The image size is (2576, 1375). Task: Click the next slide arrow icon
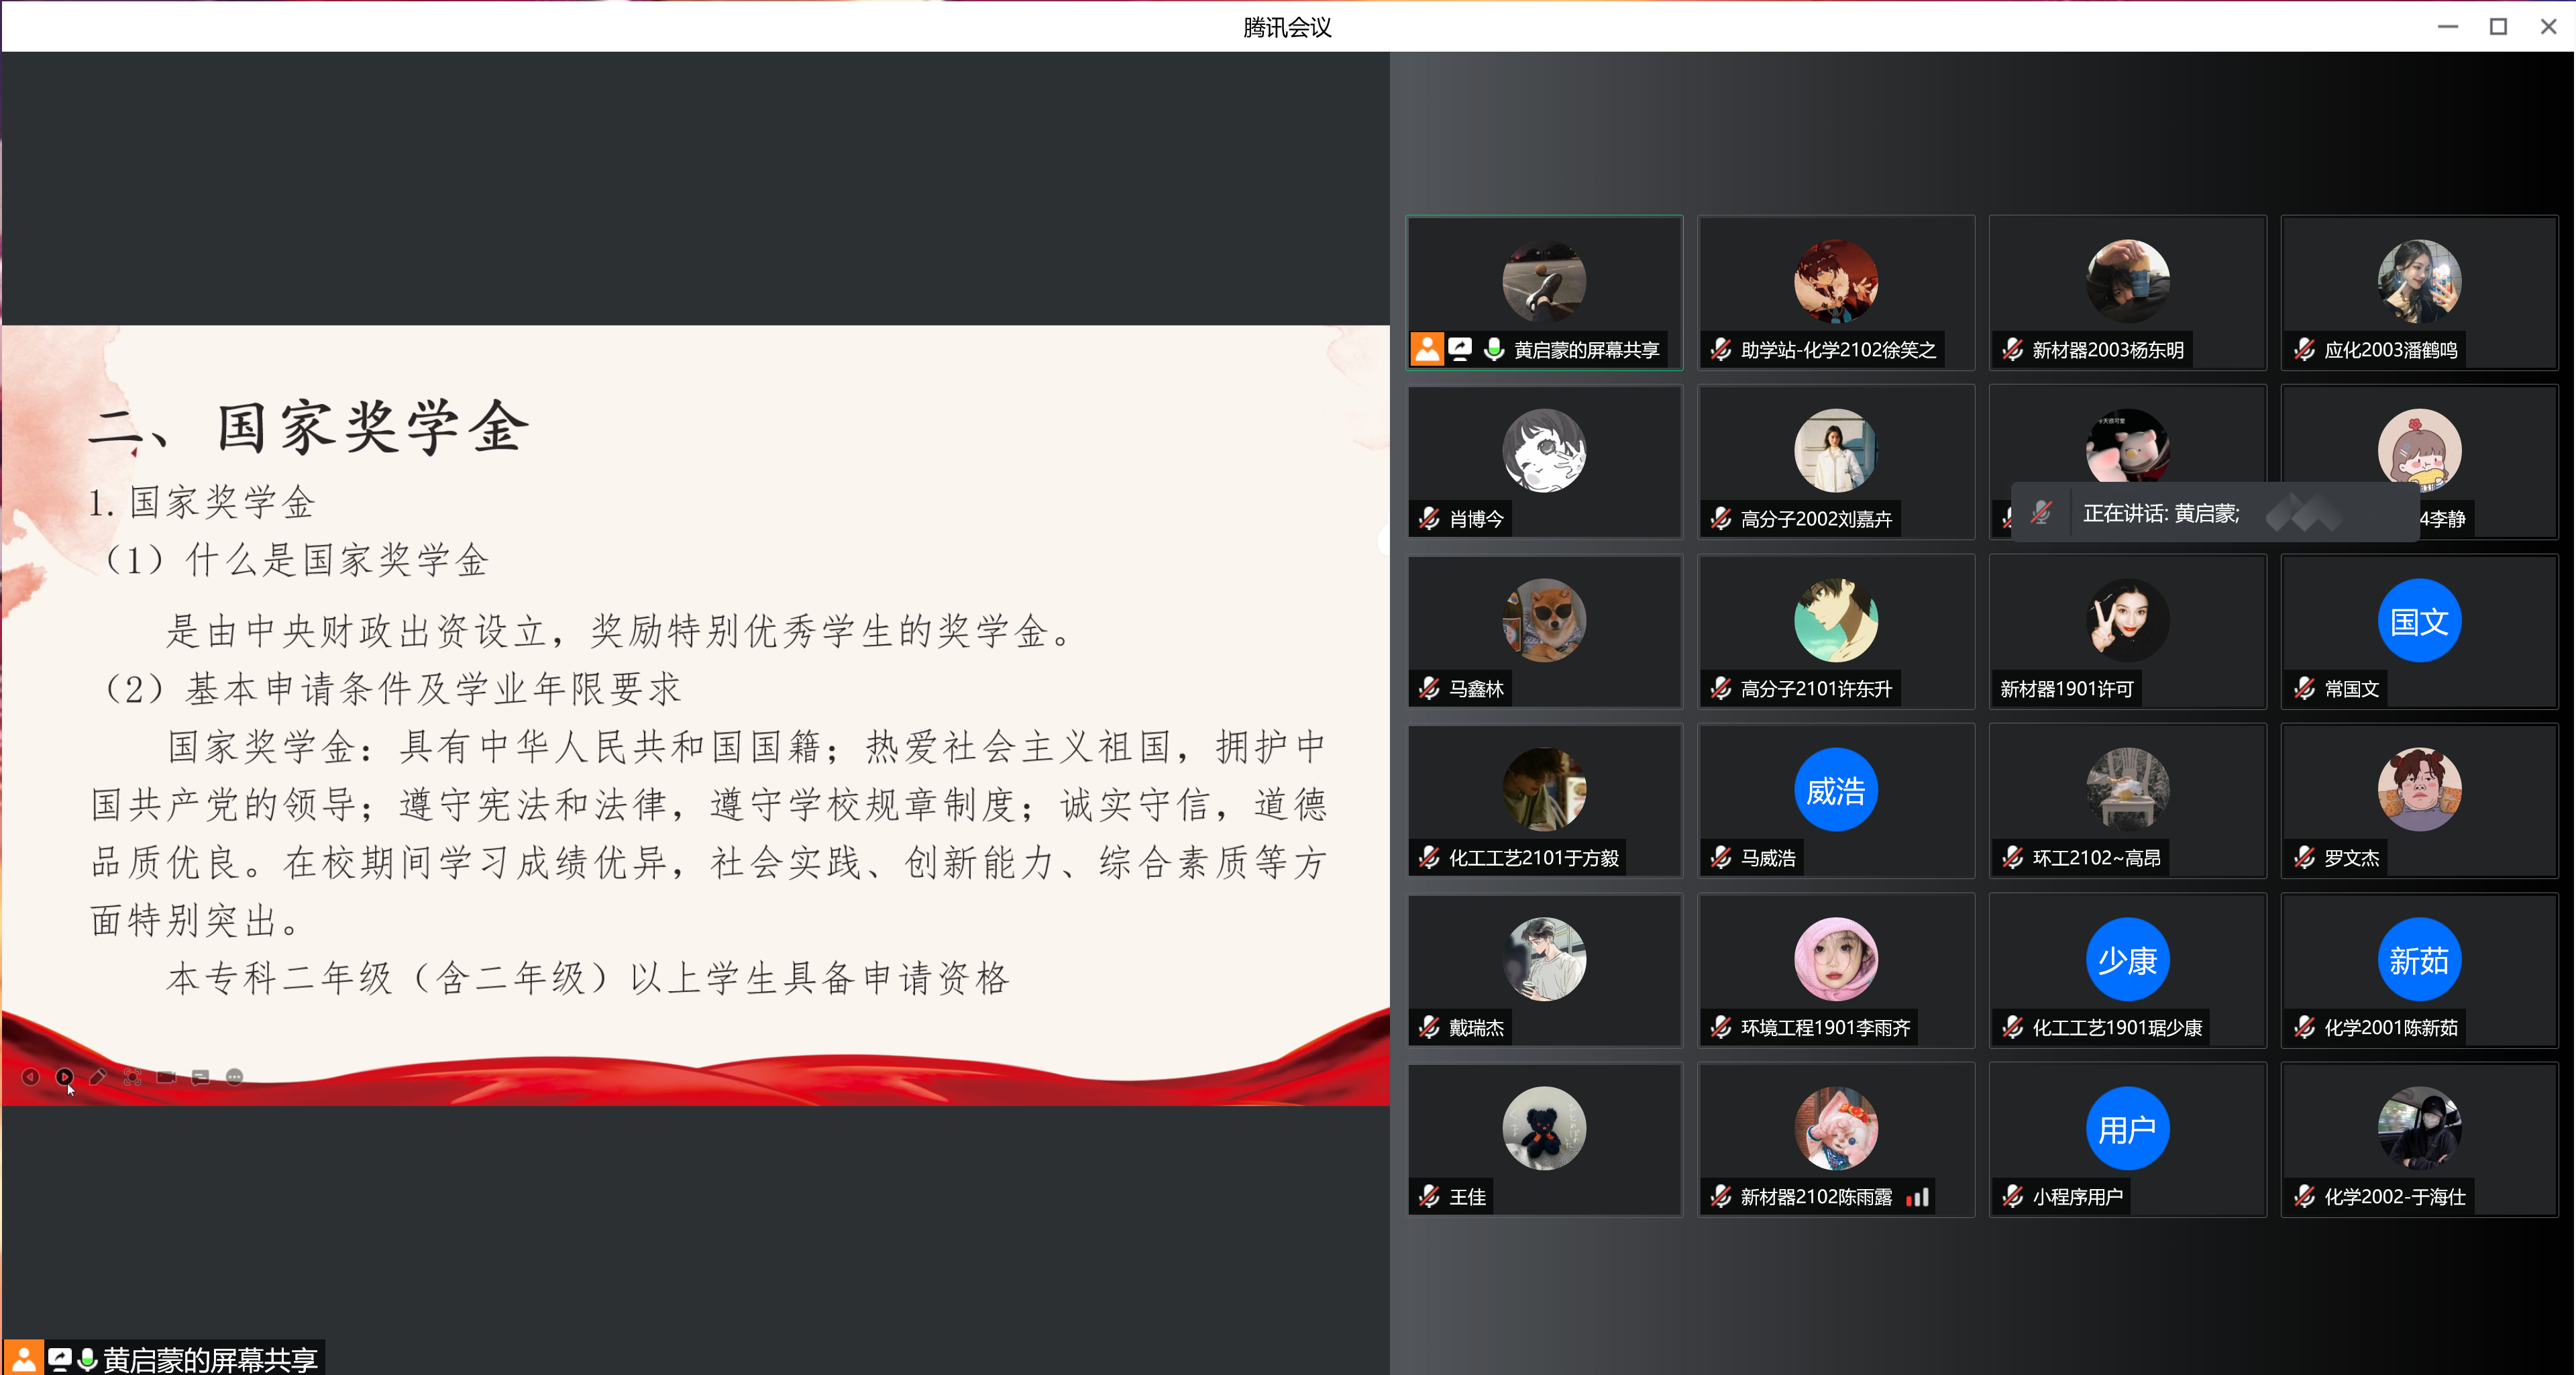pos(65,1077)
